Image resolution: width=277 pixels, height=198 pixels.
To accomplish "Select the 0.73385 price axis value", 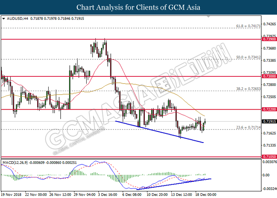I will point(269,61).
